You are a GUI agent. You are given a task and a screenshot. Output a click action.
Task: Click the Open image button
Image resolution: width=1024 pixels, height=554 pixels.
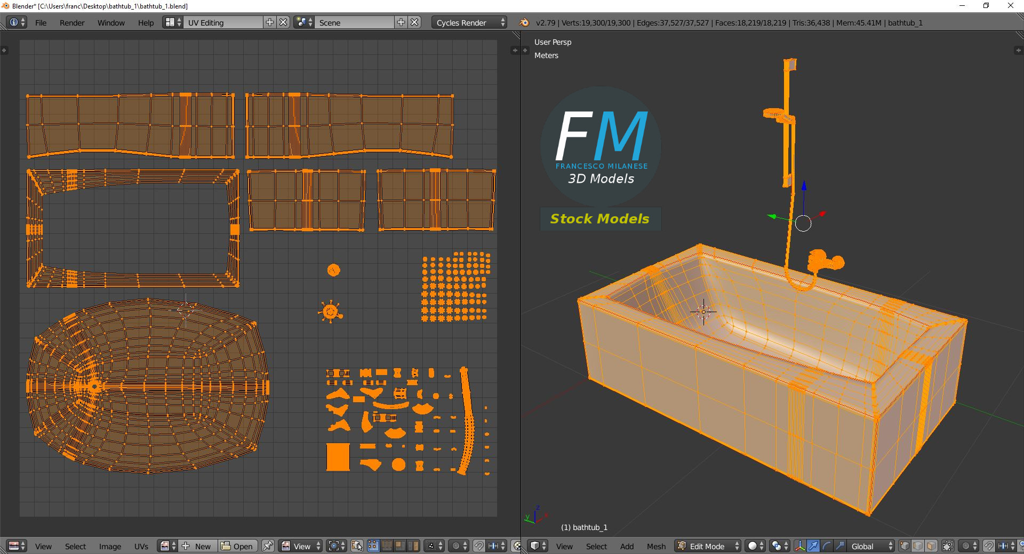[237, 546]
